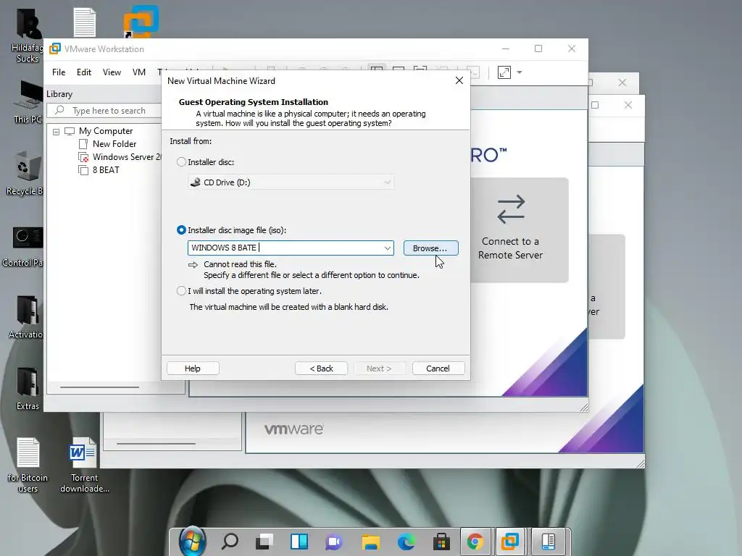Launch Microsoft Edge from the taskbar
Viewport: 742px width, 556px height.
pyautogui.click(x=406, y=542)
